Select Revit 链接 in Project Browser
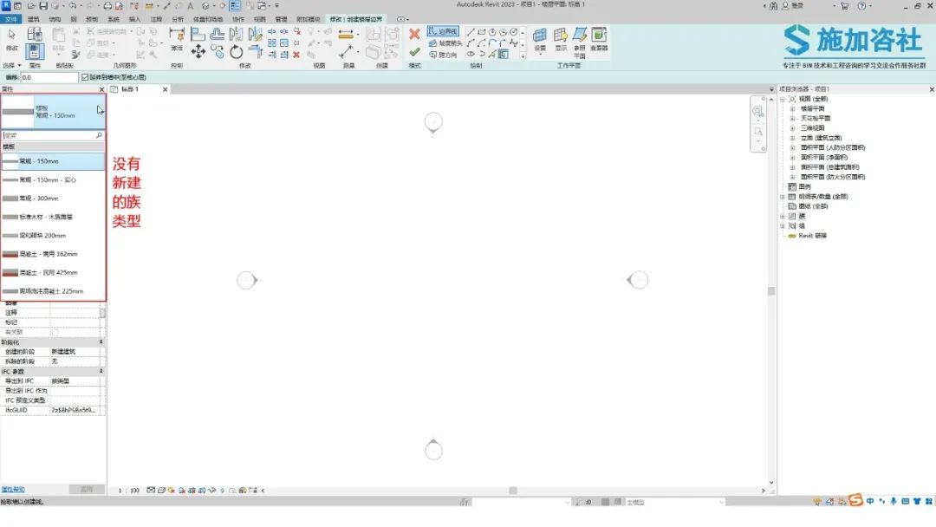936x527 pixels. (812, 236)
